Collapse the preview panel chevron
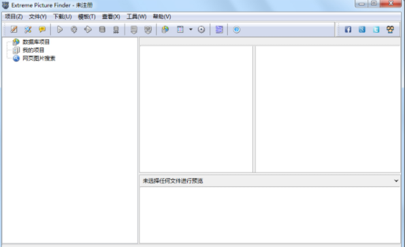Viewport: 405px width, 247px height. pyautogui.click(x=396, y=181)
